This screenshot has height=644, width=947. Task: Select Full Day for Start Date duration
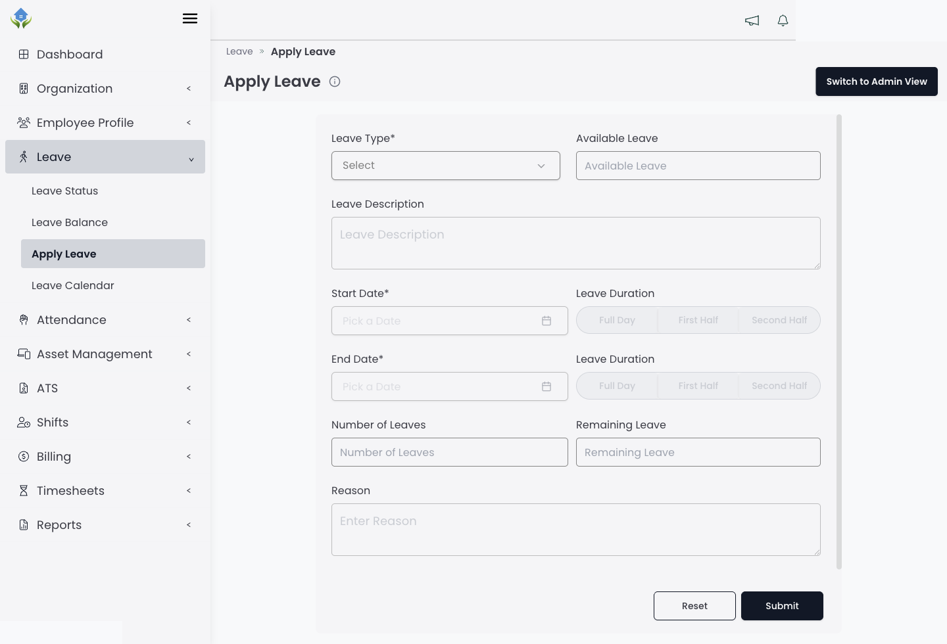click(x=617, y=320)
